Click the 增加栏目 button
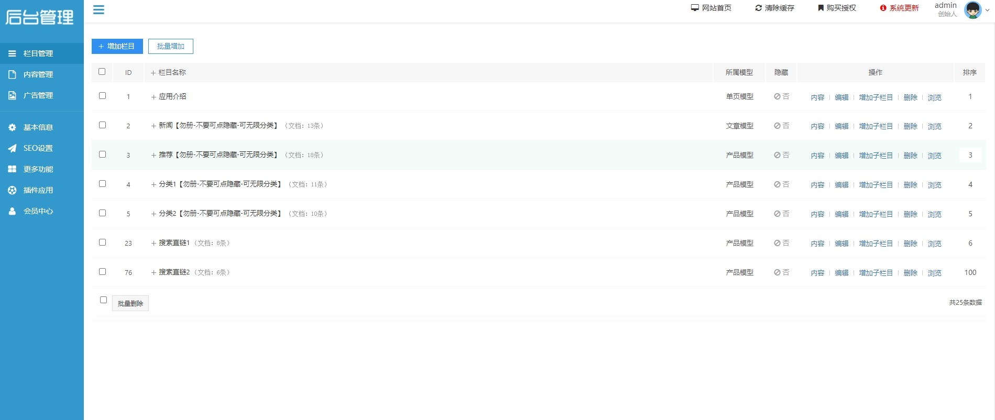This screenshot has height=420, width=995. coord(117,46)
